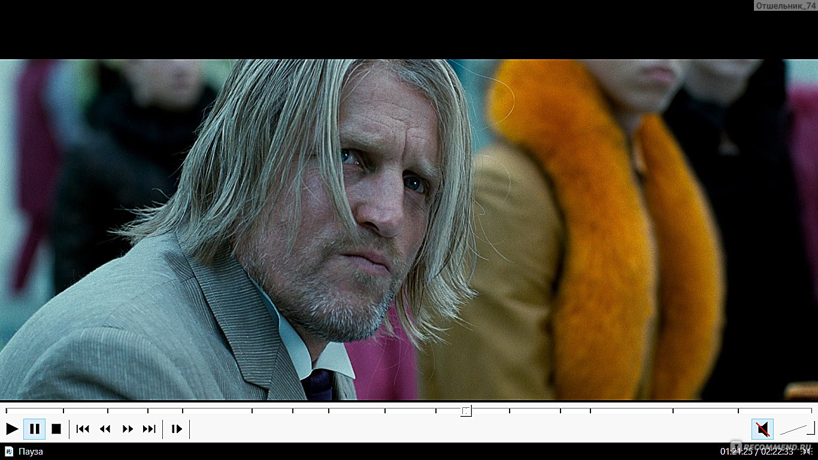Click the 01:21:25 / 02:22:33 time display
This screenshot has height=460, width=818.
(756, 452)
